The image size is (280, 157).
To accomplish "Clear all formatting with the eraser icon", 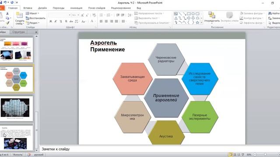I will pos(94,15).
